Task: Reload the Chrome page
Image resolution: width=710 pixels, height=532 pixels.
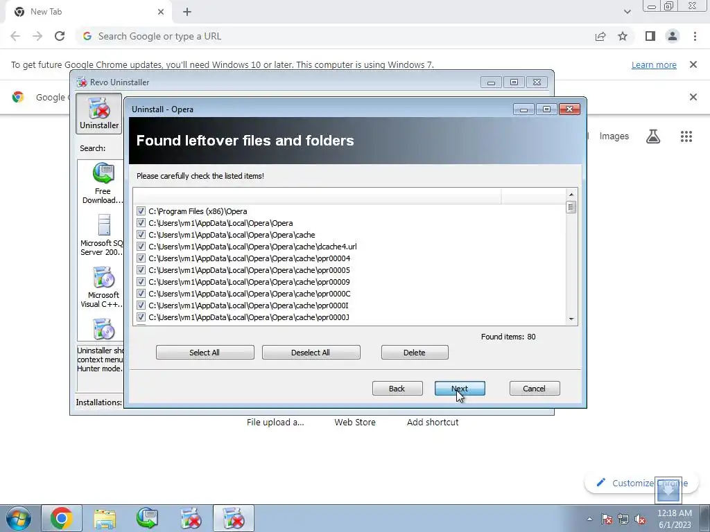Action: (x=60, y=36)
